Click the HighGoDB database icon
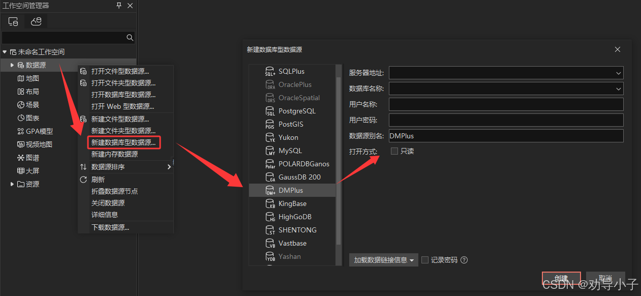 click(x=270, y=217)
